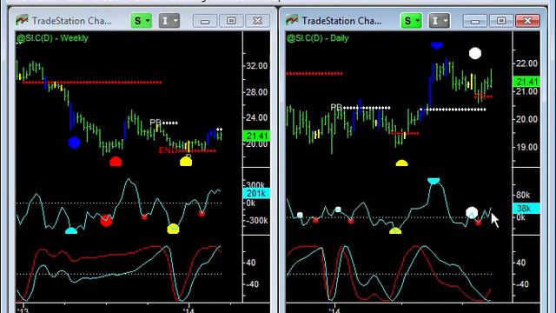
Task: Click the white dot on Daily indicator near cursor
Action: pos(472,213)
